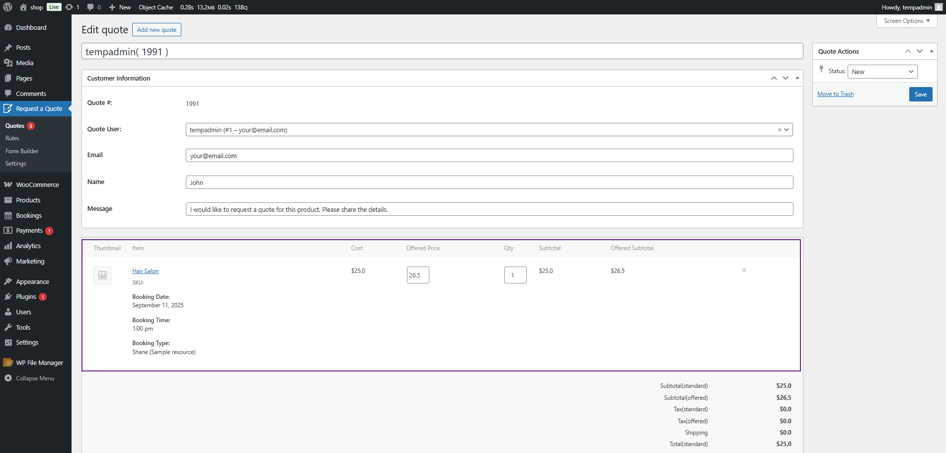Image resolution: width=946 pixels, height=453 pixels.
Task: Click the comments bubble icon in admin bar
Action: point(90,7)
